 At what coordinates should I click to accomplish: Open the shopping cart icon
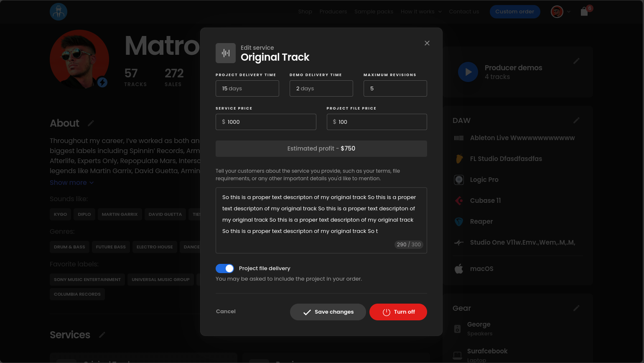[x=584, y=12]
